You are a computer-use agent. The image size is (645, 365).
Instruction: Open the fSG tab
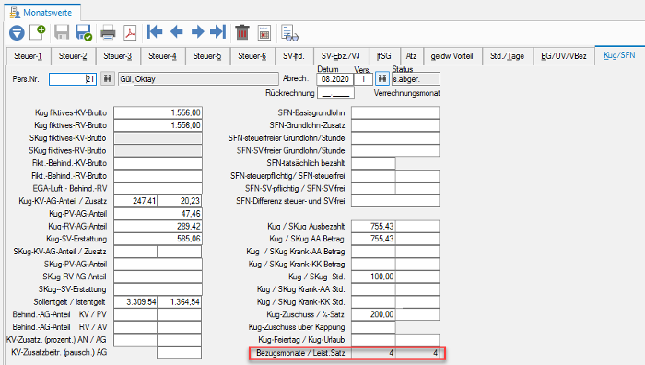point(384,56)
